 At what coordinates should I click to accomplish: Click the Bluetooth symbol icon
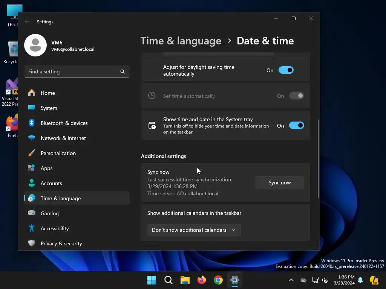[32, 123]
